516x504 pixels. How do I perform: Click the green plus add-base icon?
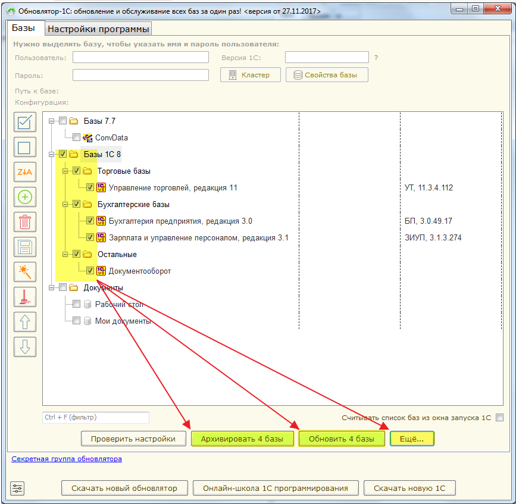pos(25,197)
